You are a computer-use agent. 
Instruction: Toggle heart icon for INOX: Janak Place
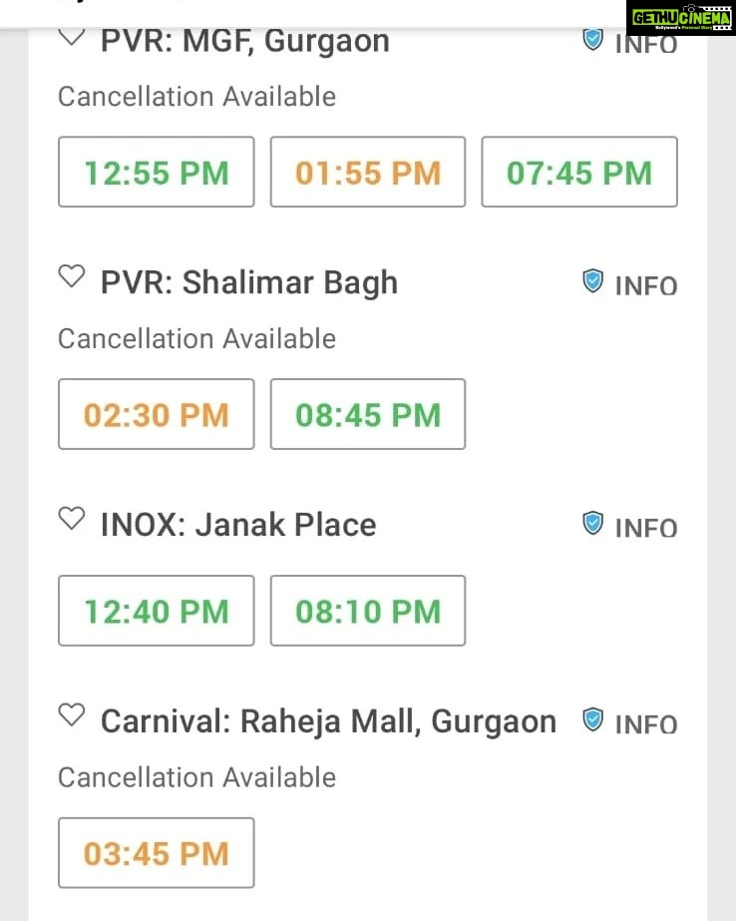[x=72, y=518]
